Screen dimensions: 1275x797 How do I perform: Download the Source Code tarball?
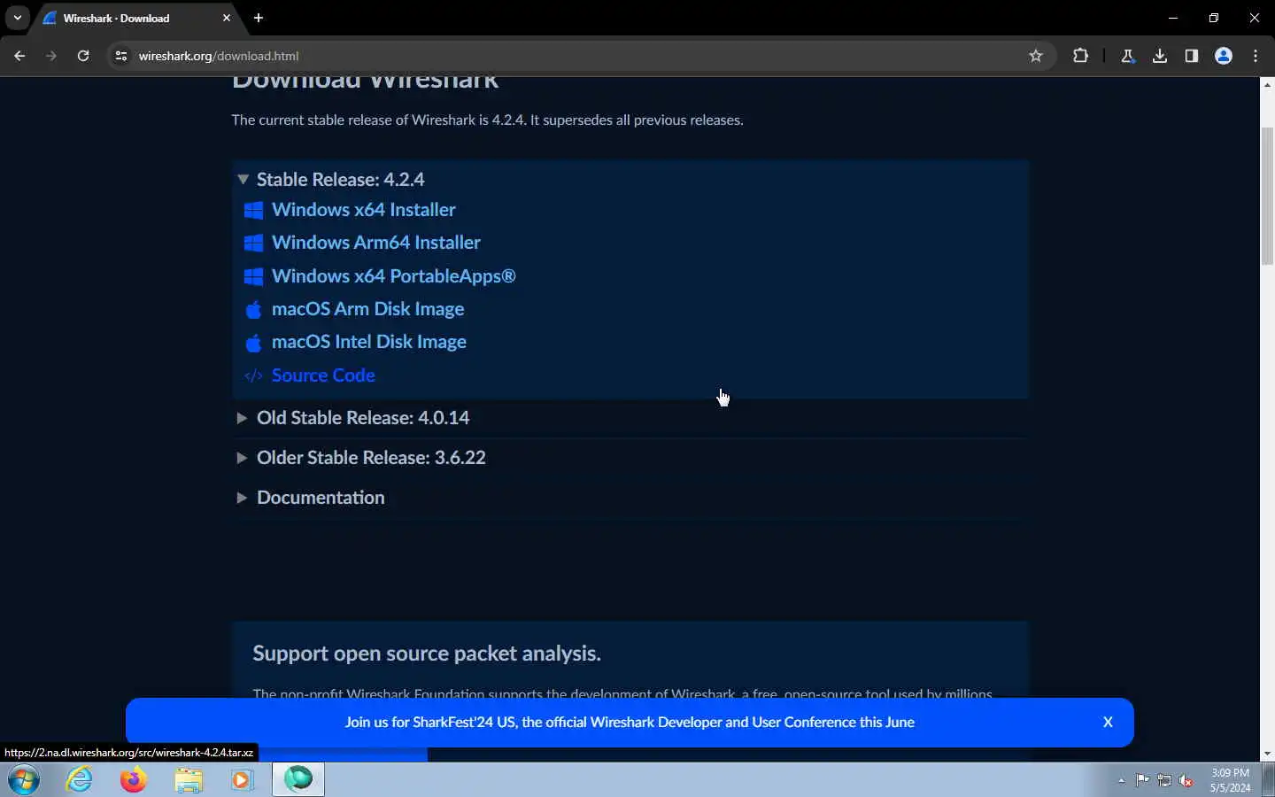coord(323,375)
